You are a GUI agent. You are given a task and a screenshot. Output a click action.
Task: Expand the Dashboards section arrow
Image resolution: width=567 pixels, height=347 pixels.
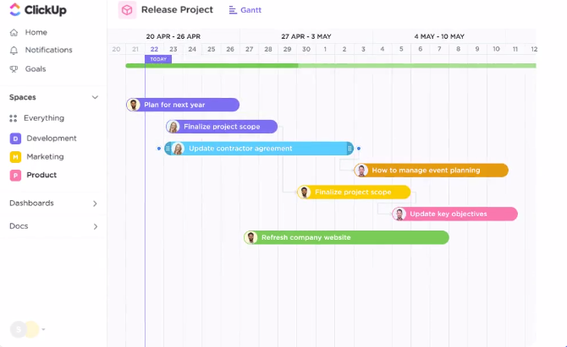tap(95, 203)
